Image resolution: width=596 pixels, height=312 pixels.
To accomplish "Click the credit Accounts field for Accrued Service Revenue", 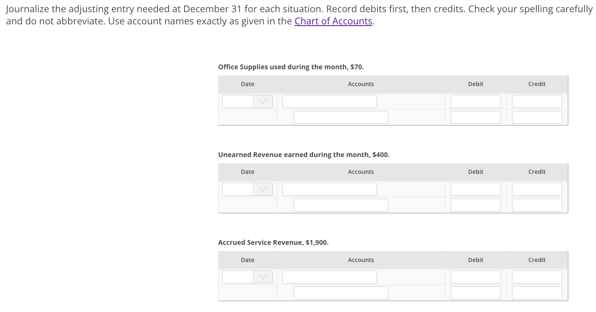I will point(341,293).
